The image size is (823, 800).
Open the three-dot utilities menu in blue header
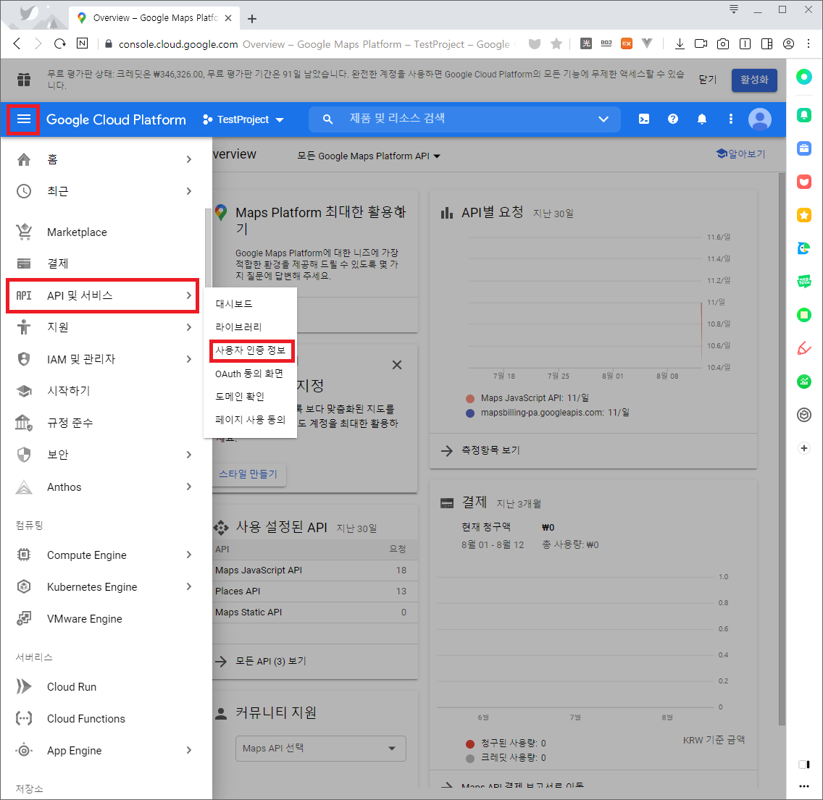click(730, 119)
